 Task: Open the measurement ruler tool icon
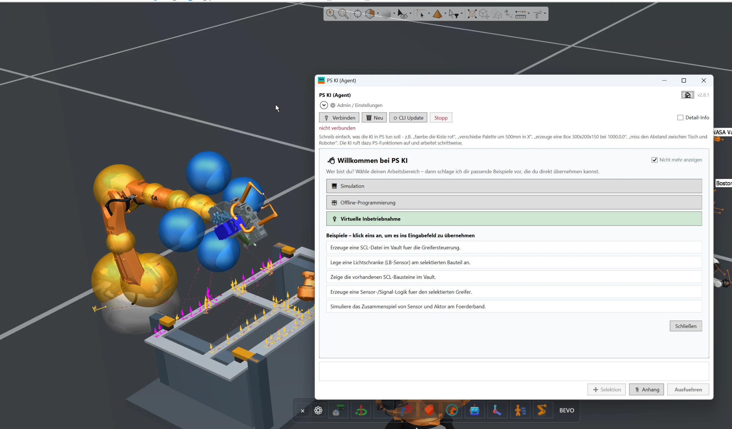click(521, 14)
